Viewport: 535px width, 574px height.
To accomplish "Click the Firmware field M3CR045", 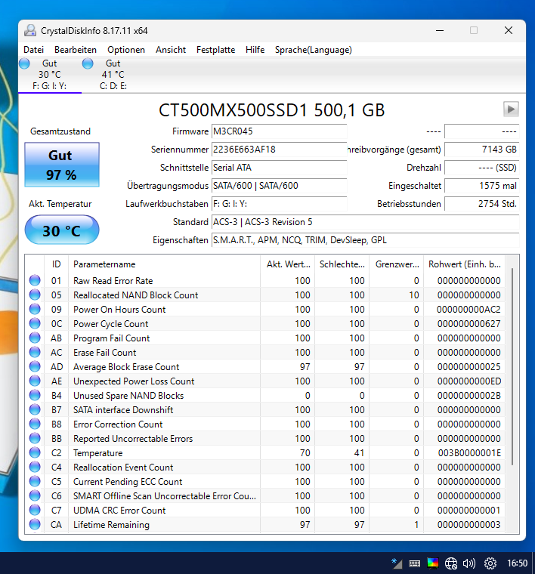I will pos(279,131).
